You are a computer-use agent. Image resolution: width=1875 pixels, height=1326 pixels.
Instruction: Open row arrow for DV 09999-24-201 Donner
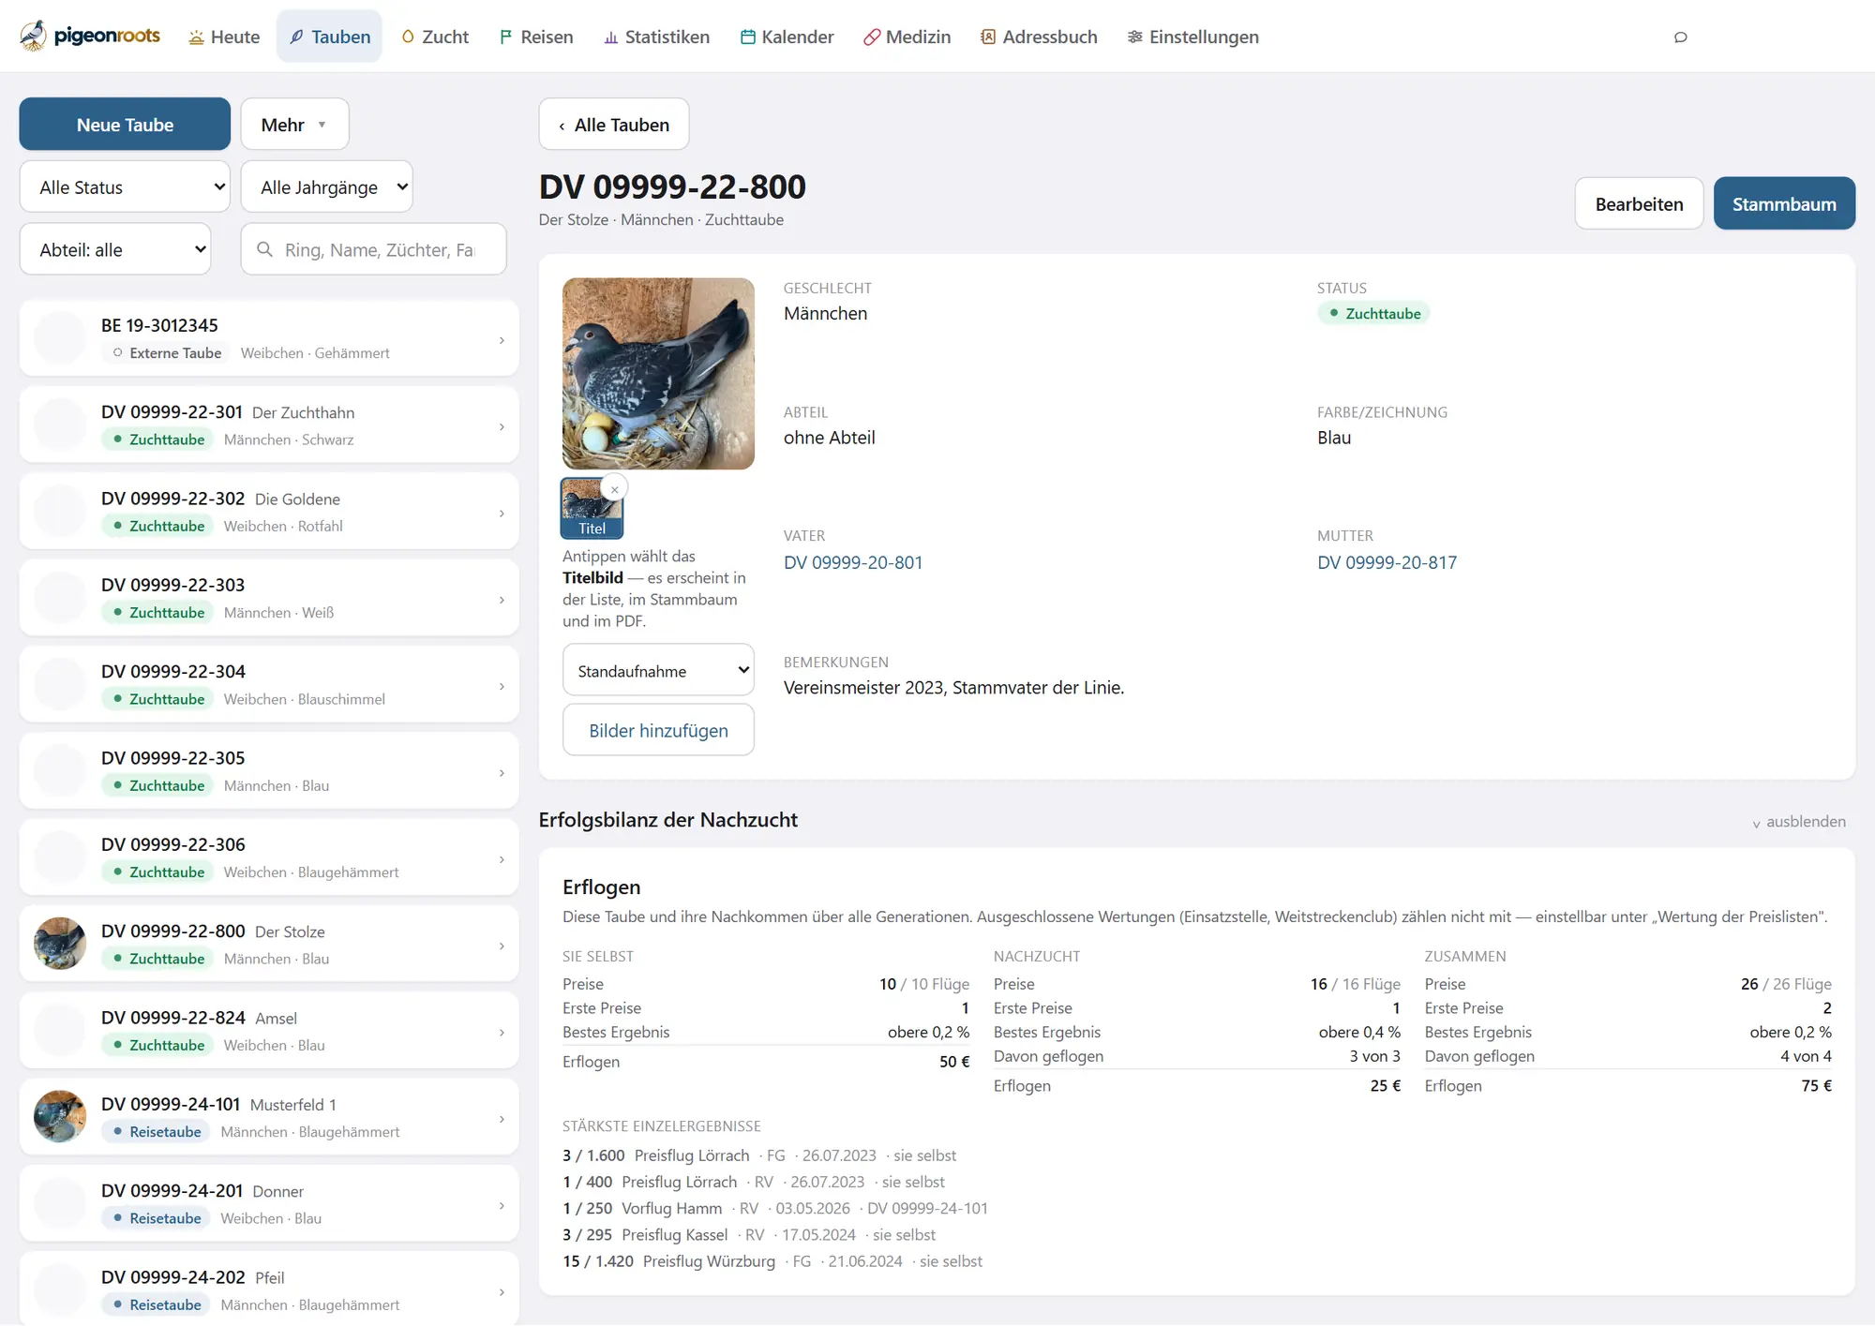coord(502,1205)
